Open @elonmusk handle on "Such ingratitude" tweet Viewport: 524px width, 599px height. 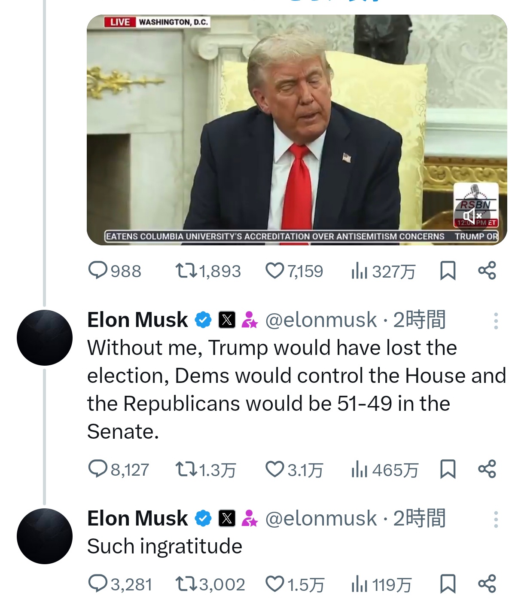[321, 519]
